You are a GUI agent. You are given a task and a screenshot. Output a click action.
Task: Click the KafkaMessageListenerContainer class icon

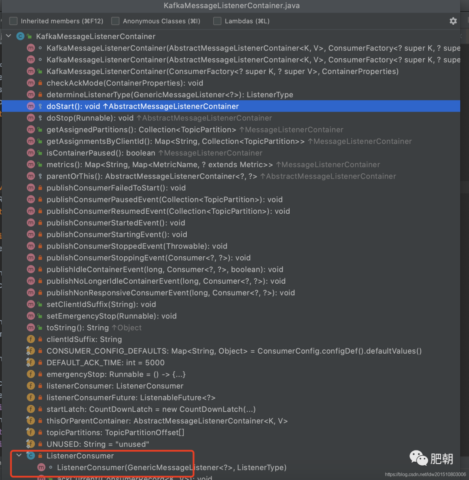point(20,36)
